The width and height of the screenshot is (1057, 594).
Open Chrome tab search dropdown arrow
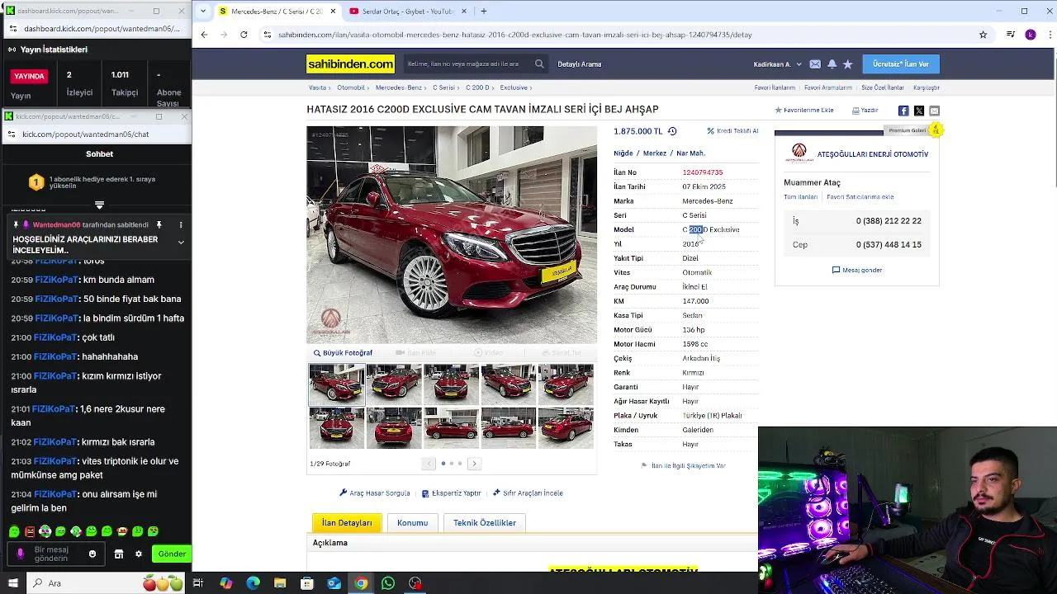point(204,12)
